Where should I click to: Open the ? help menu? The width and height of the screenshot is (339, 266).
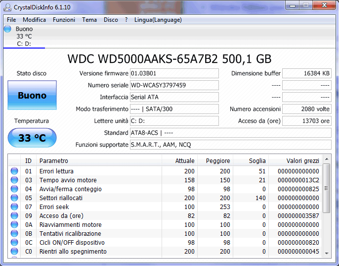(x=127, y=20)
